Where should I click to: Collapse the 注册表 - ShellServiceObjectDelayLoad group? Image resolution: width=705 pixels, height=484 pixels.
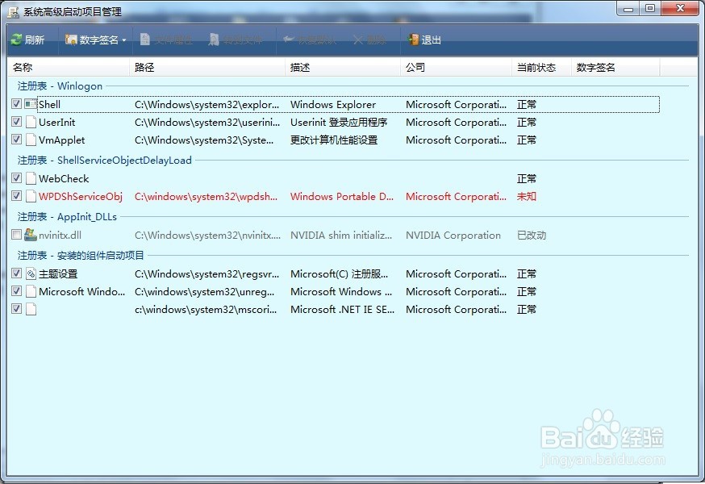click(104, 161)
